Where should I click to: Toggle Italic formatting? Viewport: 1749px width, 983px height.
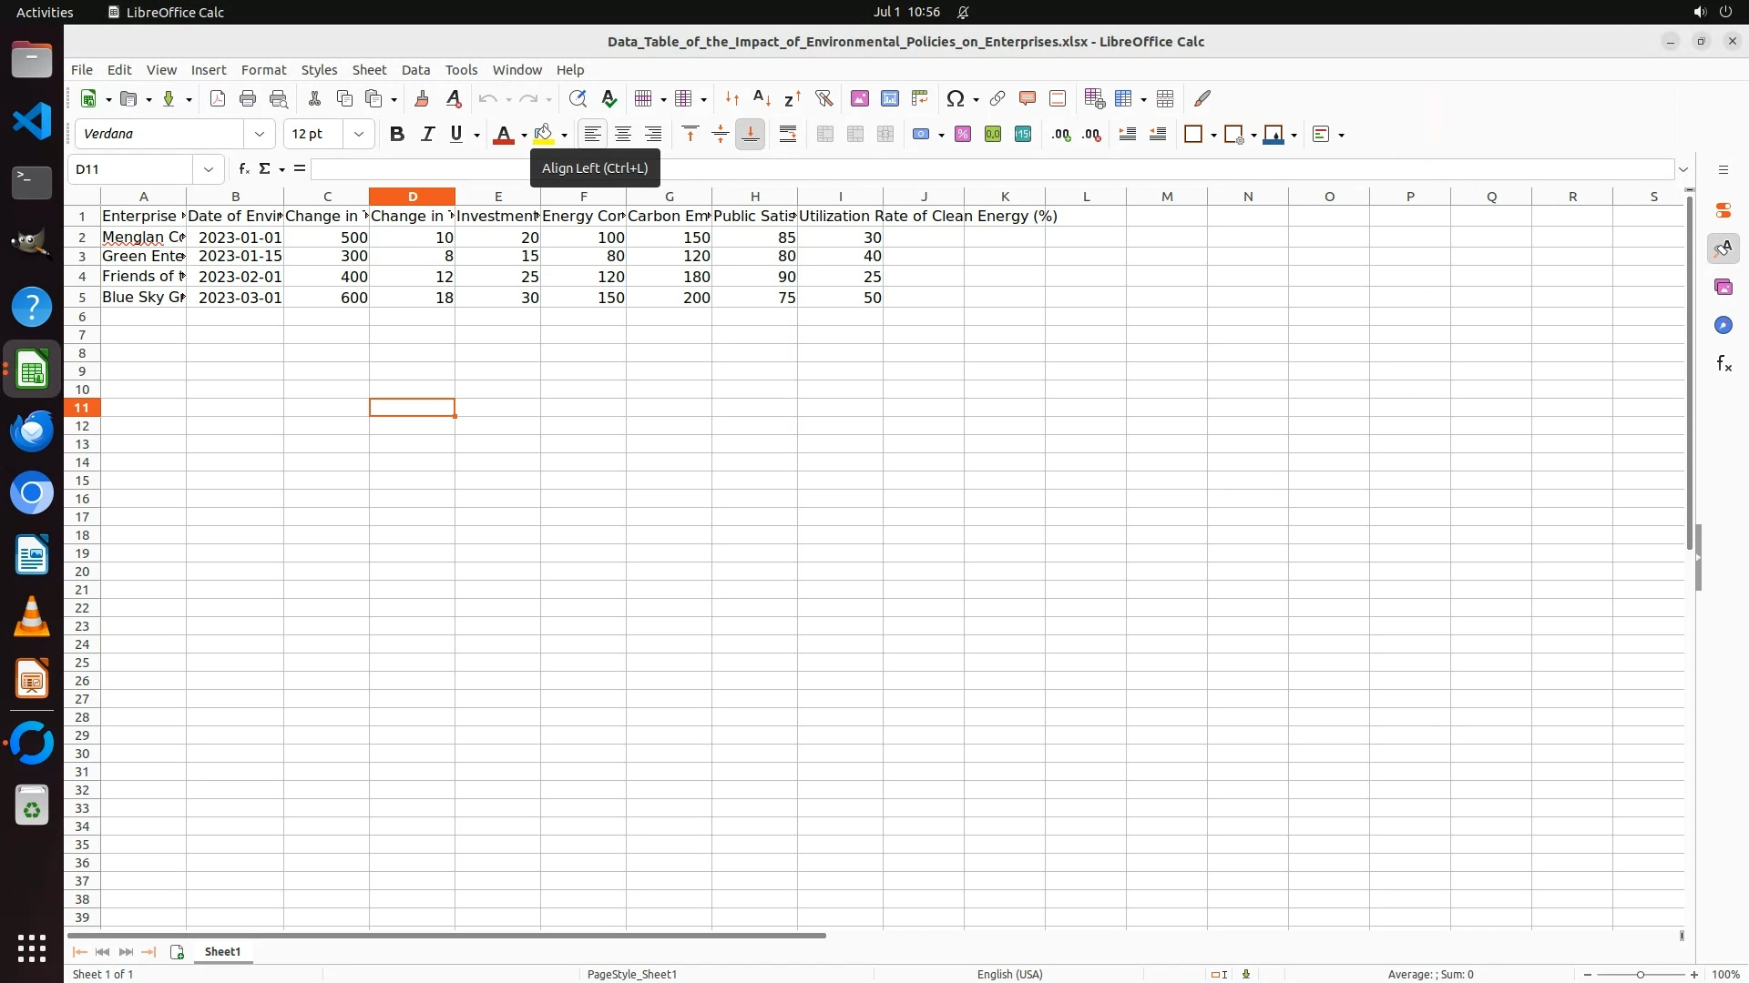tap(427, 135)
